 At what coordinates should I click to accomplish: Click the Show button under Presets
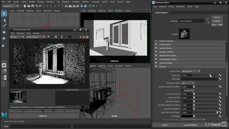214,25
